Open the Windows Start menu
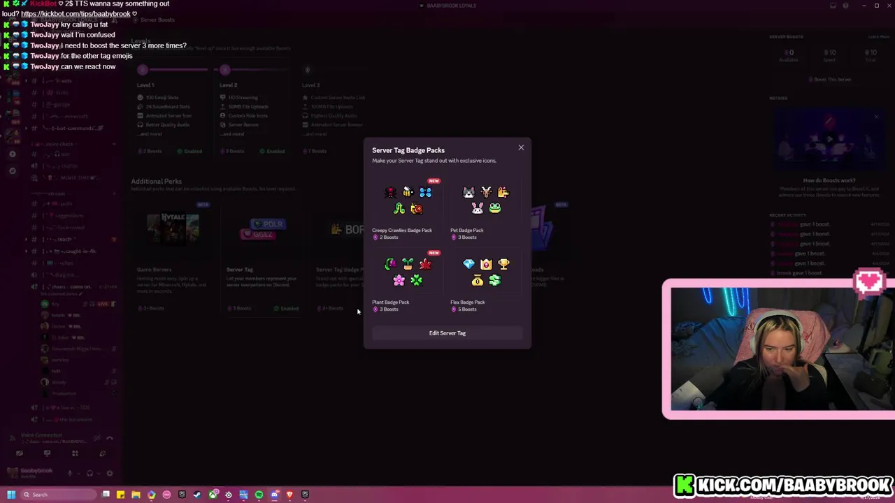This screenshot has width=895, height=503. pyautogui.click(x=11, y=495)
